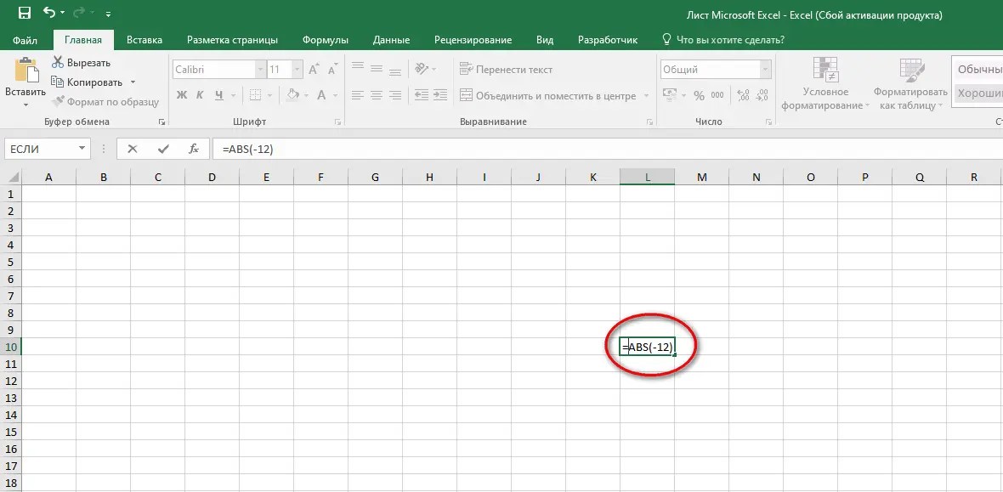This screenshot has width=1003, height=492.
Task: Cut selection using the scissors icon
Action: point(59,62)
